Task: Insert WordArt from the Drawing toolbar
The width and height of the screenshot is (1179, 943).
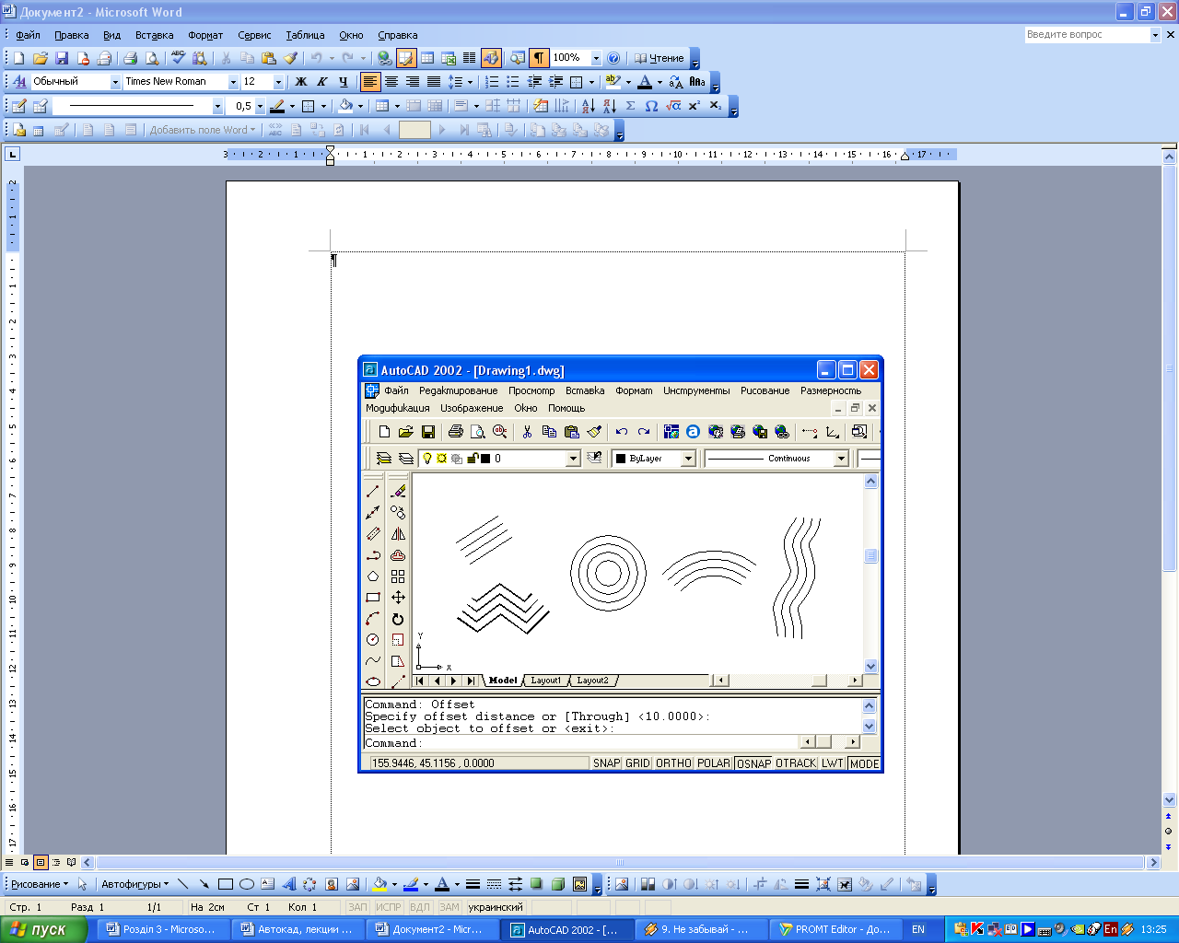Action: point(289,884)
